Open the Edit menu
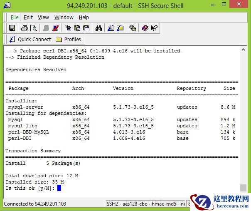251x211 pixels. point(28,17)
